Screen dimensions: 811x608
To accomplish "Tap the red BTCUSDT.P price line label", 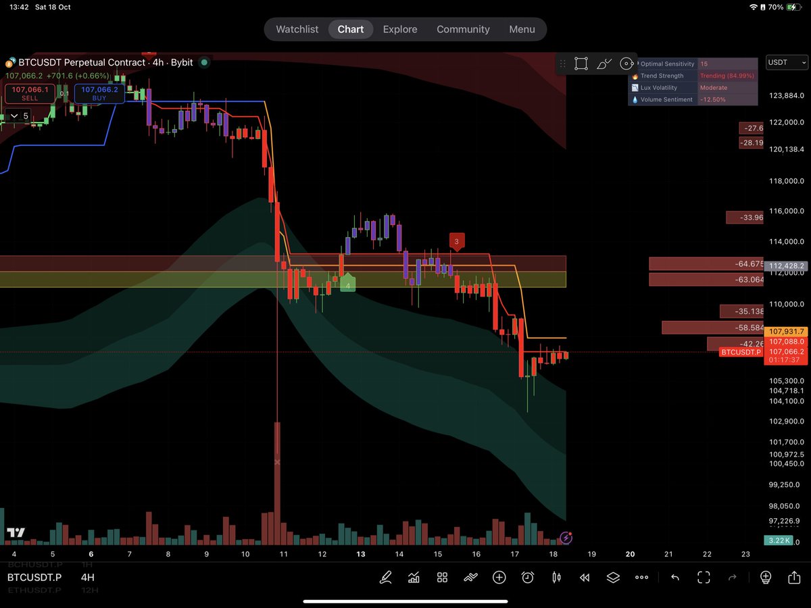I will pyautogui.click(x=741, y=352).
